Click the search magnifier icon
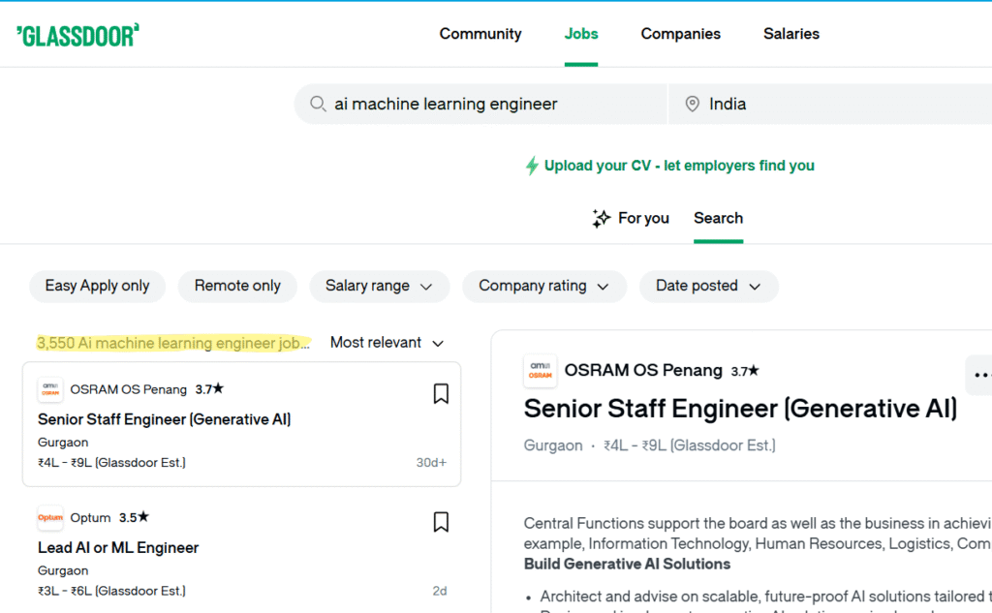Viewport: 992px width, 613px height. 318,104
